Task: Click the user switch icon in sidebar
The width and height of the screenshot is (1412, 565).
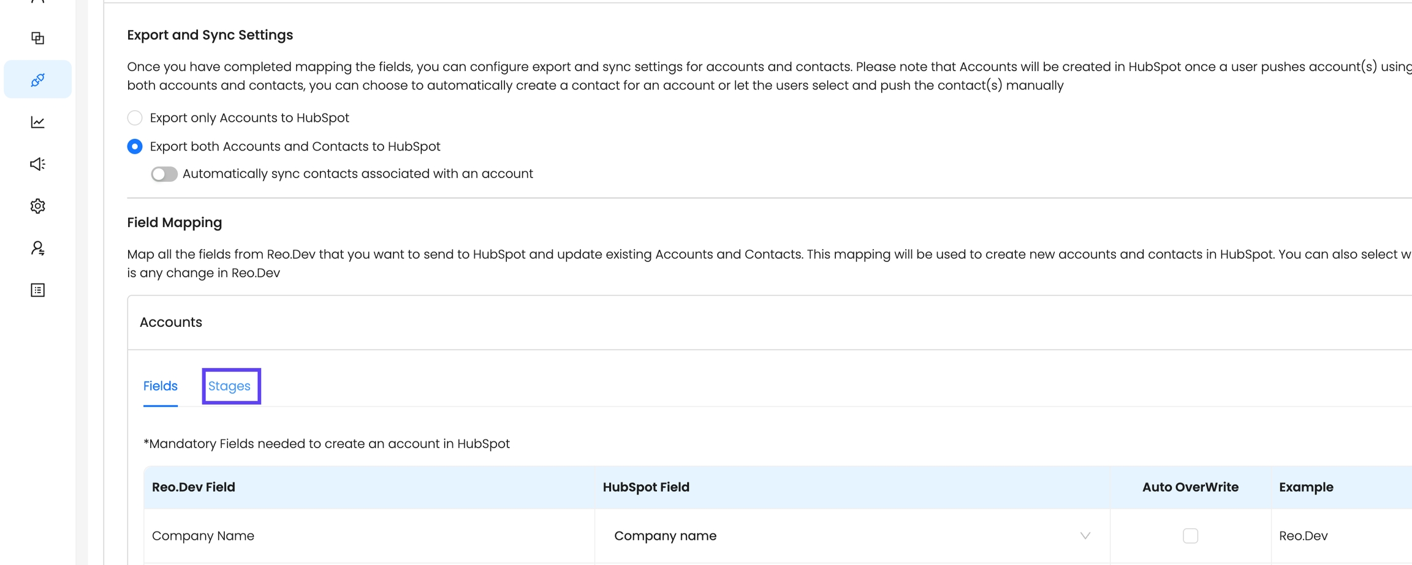Action: pyautogui.click(x=37, y=248)
